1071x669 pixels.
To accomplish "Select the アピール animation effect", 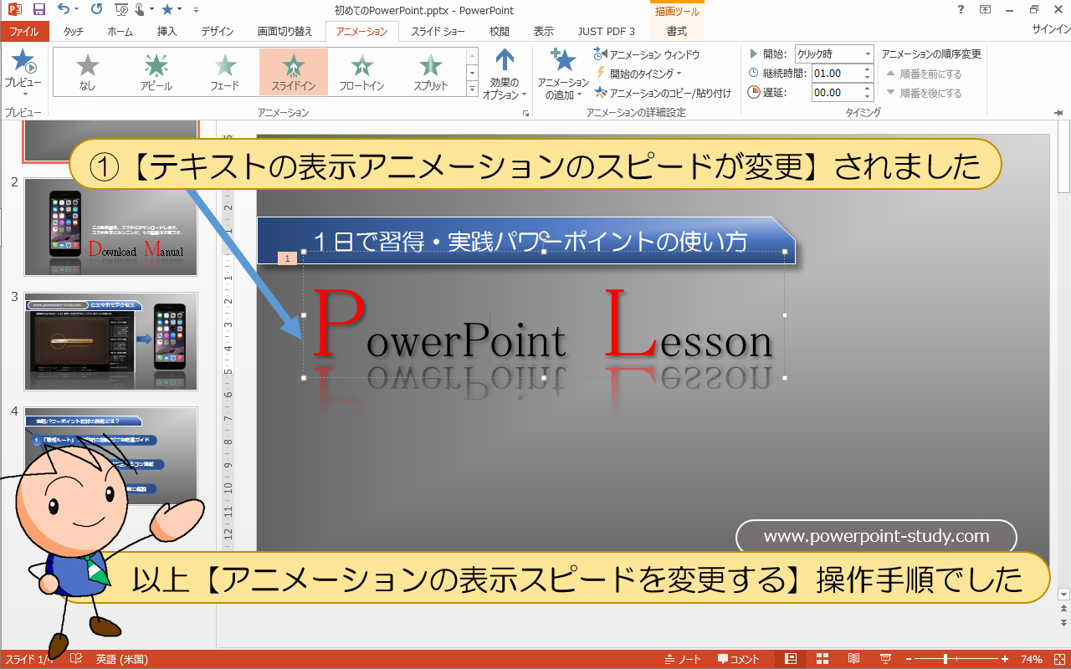I will point(156,71).
